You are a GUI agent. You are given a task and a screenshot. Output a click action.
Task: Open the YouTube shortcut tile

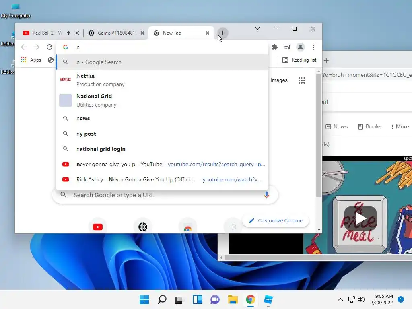97,227
